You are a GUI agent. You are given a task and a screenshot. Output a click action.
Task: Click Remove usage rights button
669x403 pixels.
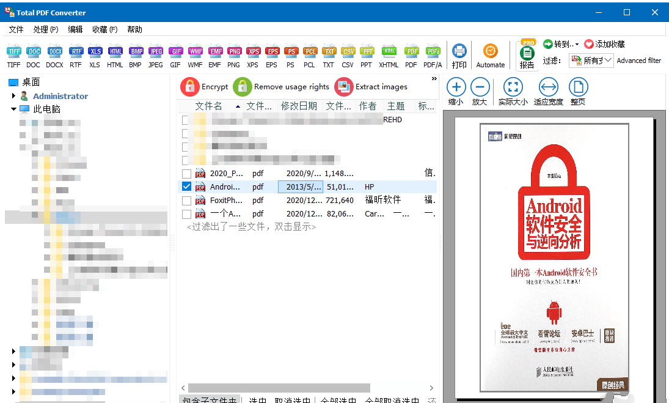coord(282,87)
